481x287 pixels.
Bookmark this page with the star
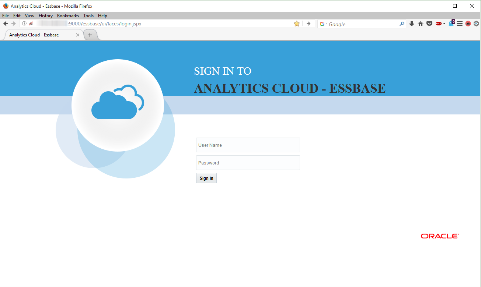coord(297,24)
